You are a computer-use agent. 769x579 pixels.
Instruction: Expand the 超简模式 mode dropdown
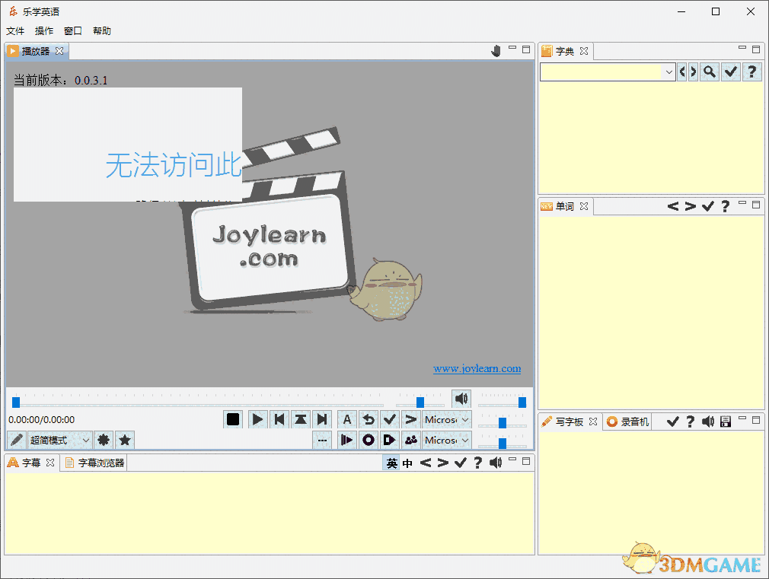(84, 440)
